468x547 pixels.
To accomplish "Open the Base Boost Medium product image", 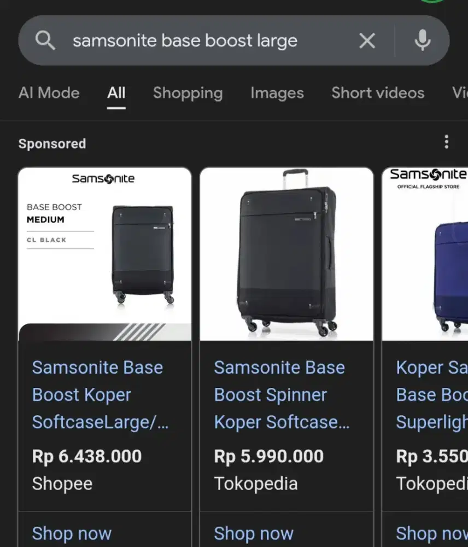I will 104,254.
